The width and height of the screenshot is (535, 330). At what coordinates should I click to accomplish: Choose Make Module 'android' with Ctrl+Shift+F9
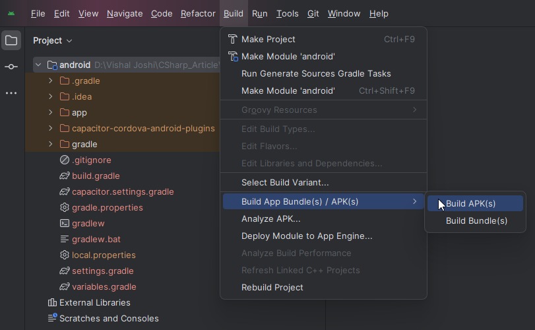(x=323, y=90)
